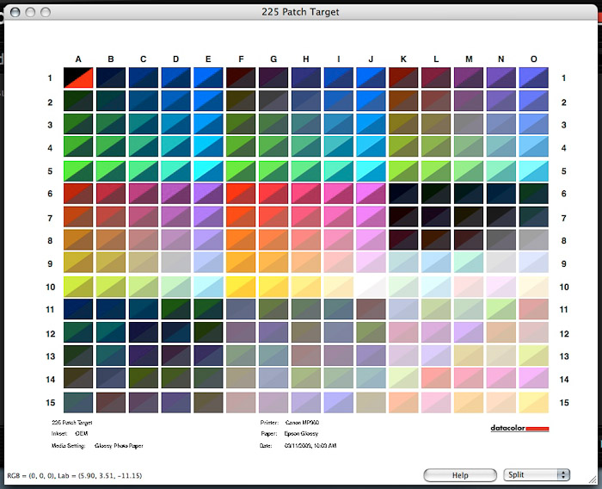Screen dimensions: 602x489
Task: Select the pink patch at H7
Action: pyautogui.click(x=306, y=217)
